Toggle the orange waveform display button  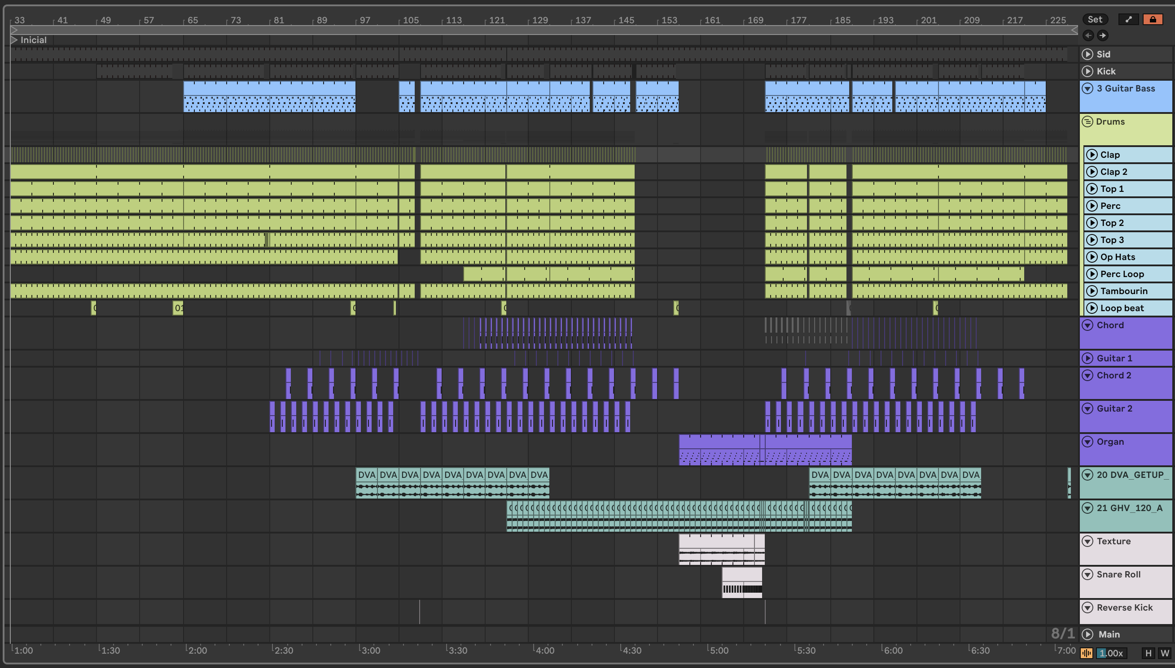pyautogui.click(x=1087, y=653)
